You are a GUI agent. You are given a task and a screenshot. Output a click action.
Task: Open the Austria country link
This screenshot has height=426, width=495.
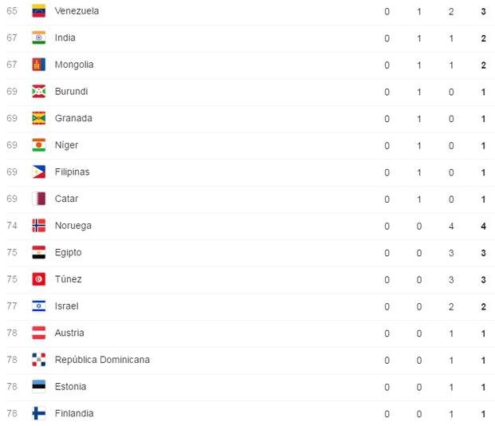(69, 333)
